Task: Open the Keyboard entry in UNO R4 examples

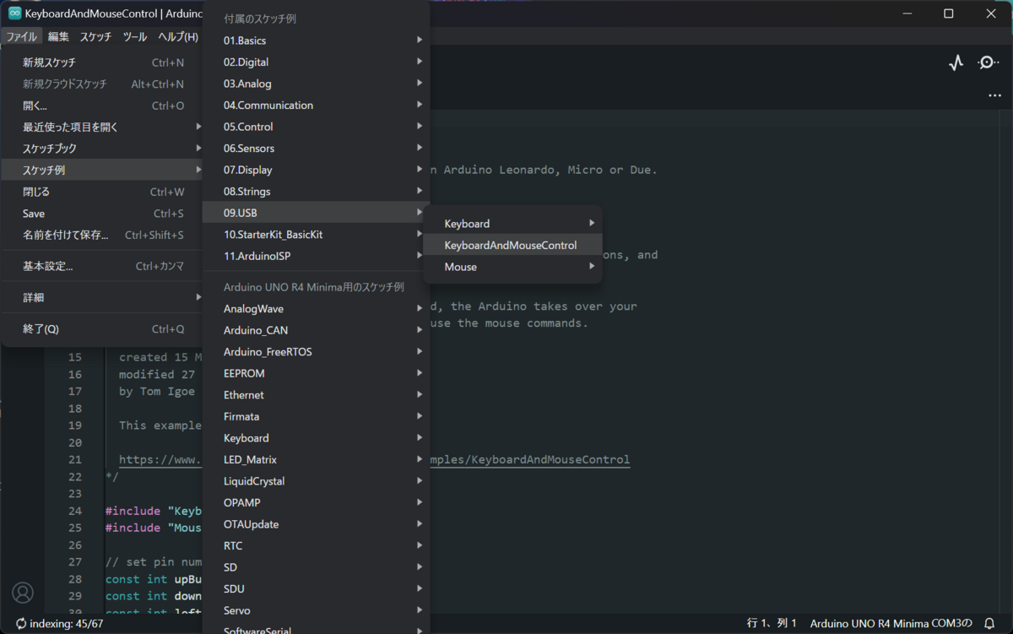Action: 317,438
